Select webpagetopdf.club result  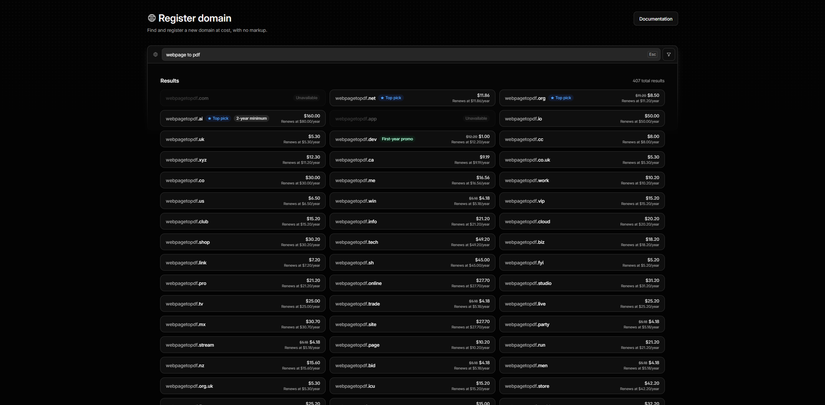(x=243, y=221)
